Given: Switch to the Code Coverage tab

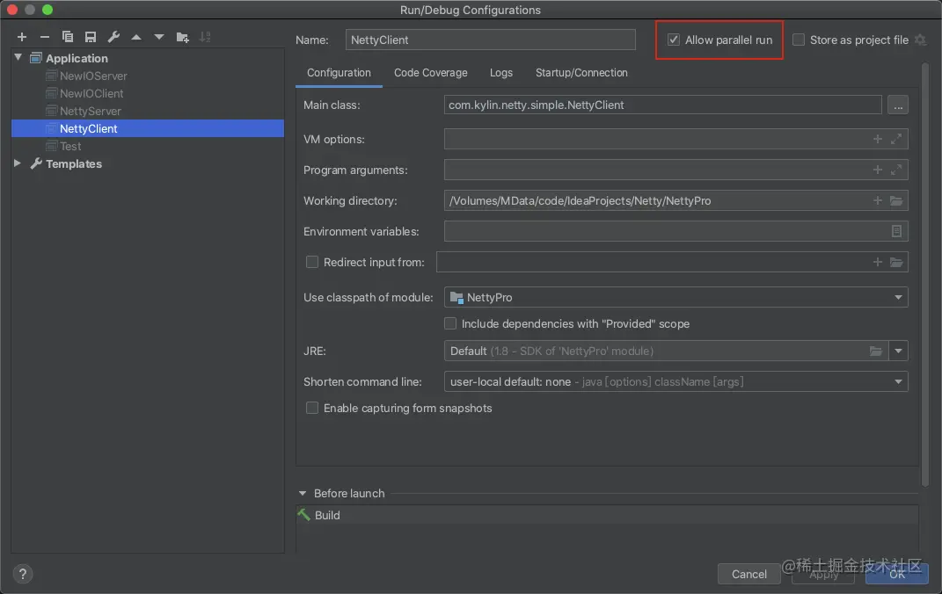Looking at the screenshot, I should click(431, 73).
